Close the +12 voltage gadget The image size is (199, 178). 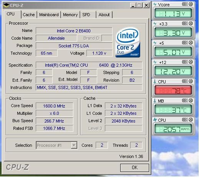[x=191, y=62]
